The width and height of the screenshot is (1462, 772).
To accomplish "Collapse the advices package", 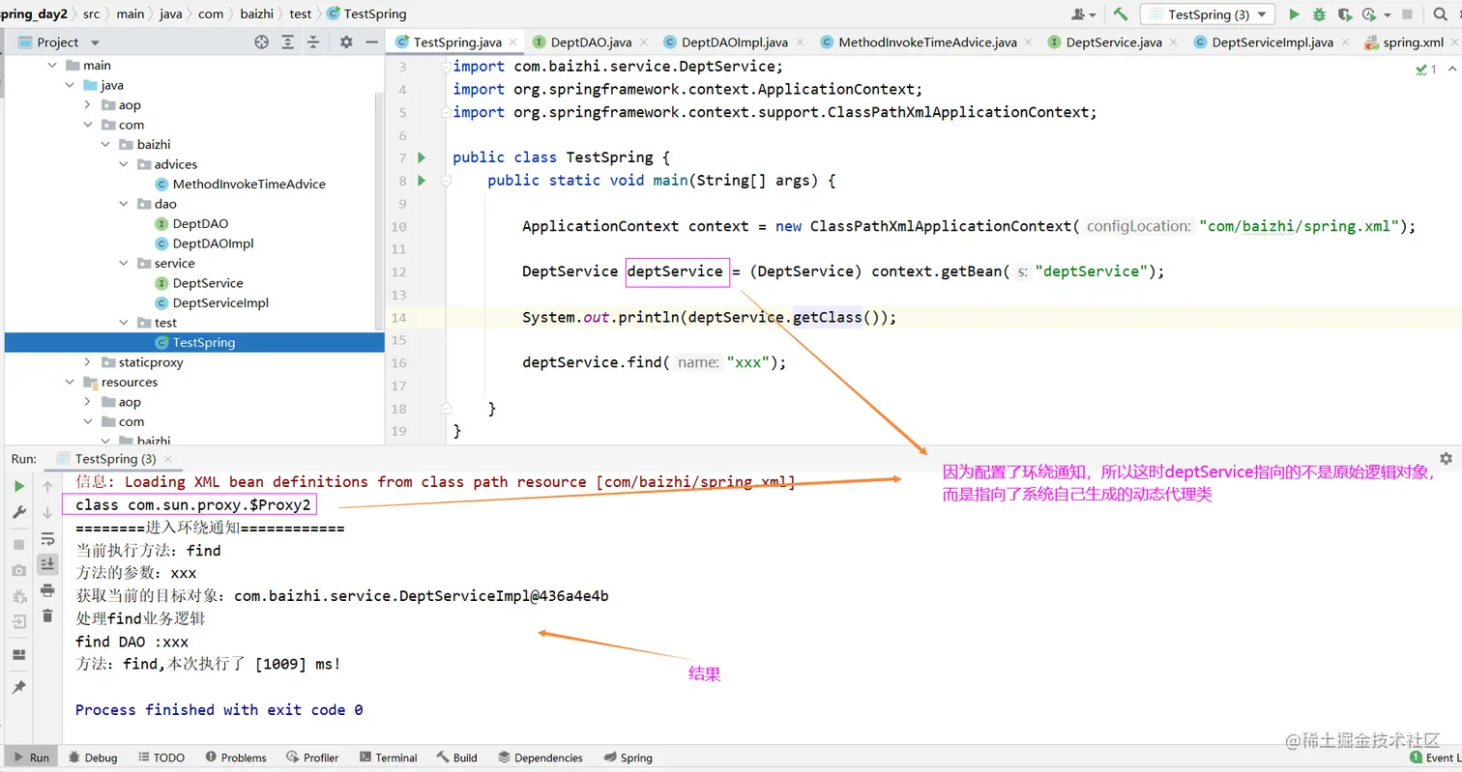I will coord(123,164).
